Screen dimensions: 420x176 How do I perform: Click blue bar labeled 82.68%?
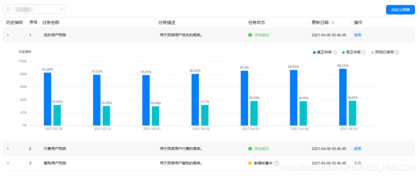[x=47, y=99]
